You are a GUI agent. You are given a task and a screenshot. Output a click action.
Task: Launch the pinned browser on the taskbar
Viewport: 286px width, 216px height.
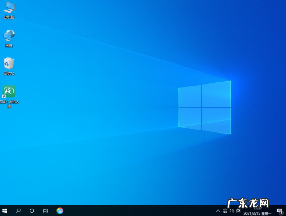(x=60, y=211)
